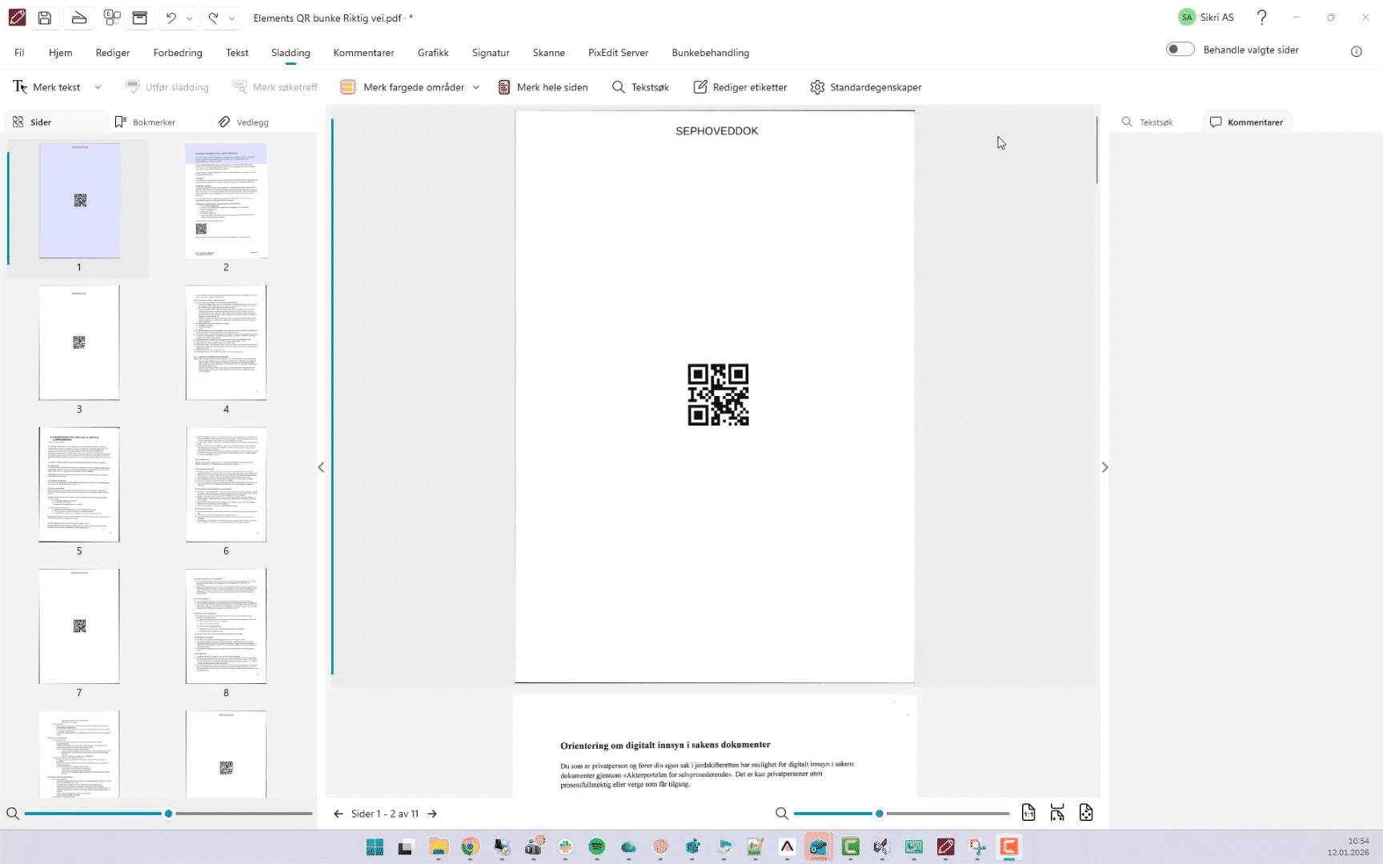This screenshot has width=1383, height=864.
Task: Open the Sikri AS user account
Action: click(1206, 18)
